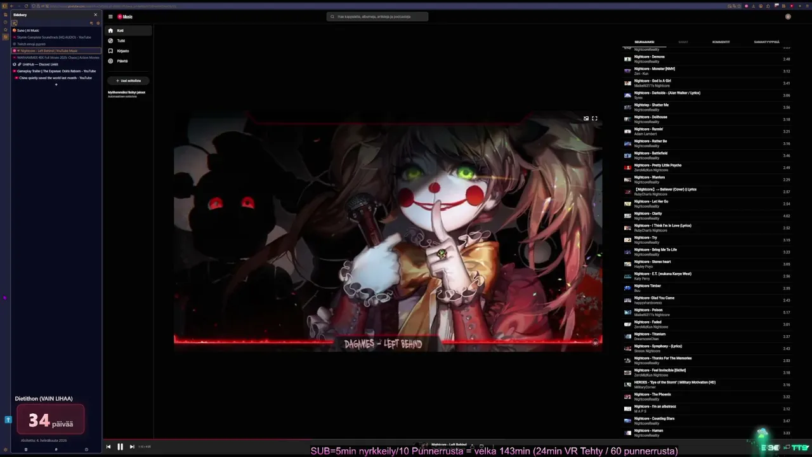Open the account avatar menu

pyautogui.click(x=788, y=17)
